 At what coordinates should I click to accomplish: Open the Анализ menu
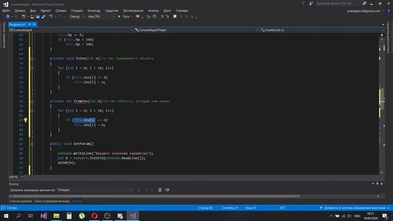153,10
